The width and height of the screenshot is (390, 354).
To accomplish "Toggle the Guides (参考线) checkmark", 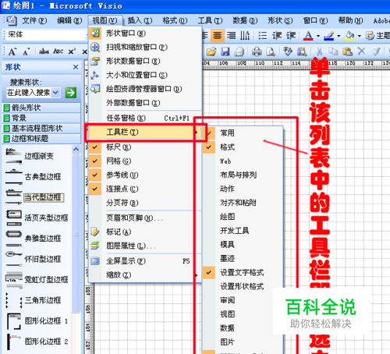I will (145, 175).
